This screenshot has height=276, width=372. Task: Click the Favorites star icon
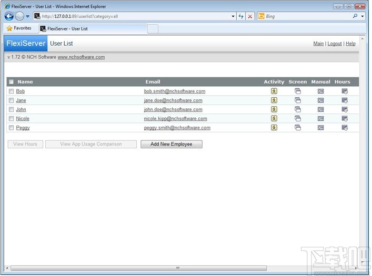[x=9, y=28]
